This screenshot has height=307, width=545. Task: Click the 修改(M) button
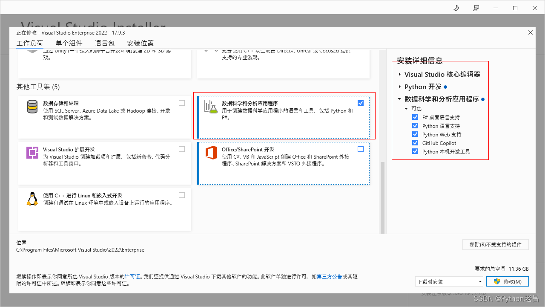pyautogui.click(x=508, y=281)
